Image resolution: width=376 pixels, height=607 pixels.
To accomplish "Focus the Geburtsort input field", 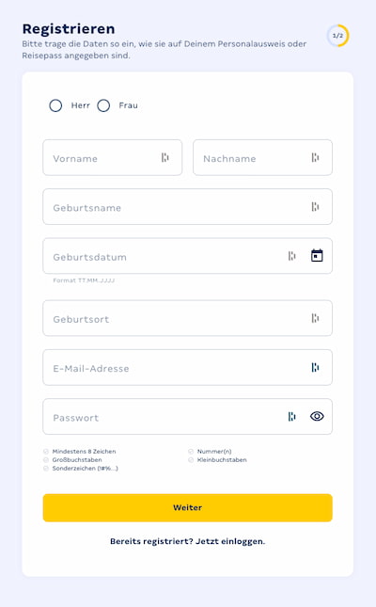I will click(x=188, y=318).
